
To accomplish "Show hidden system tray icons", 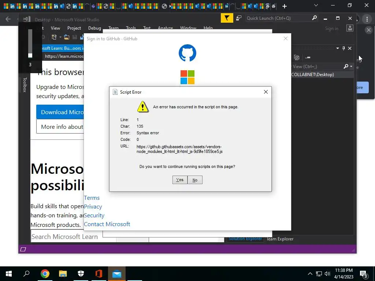I will point(310,274).
